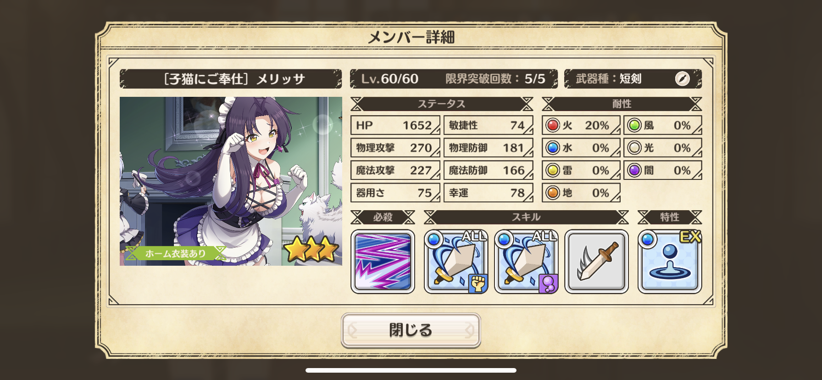Viewport: 822px width, 380px height.
Task: Close the dialog with 閉じる button
Action: [x=411, y=330]
